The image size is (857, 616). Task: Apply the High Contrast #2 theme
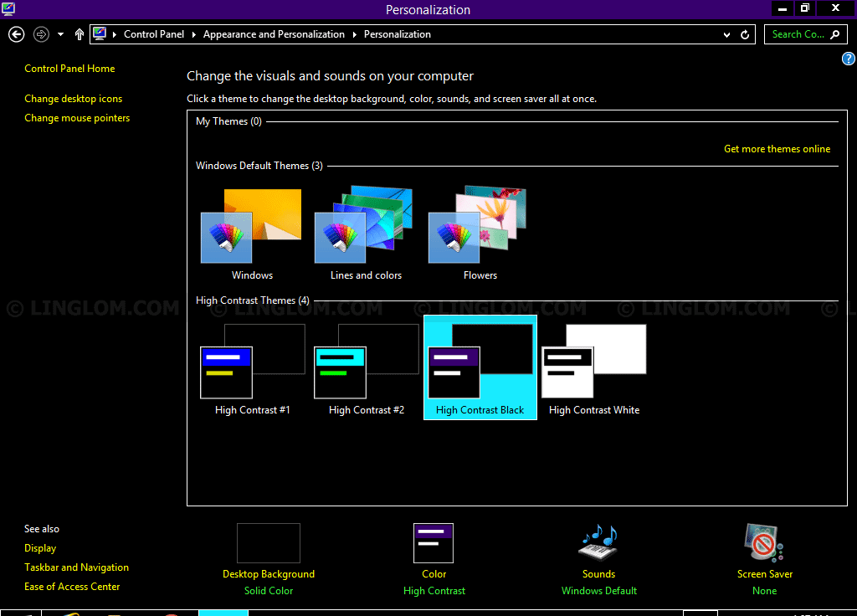[367, 369]
